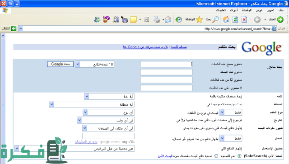Click the scrollbar up arrow
The height and width of the screenshot is (164, 289).
click(3, 35)
